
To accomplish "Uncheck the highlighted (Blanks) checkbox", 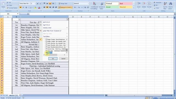I will [x=46, y=53].
